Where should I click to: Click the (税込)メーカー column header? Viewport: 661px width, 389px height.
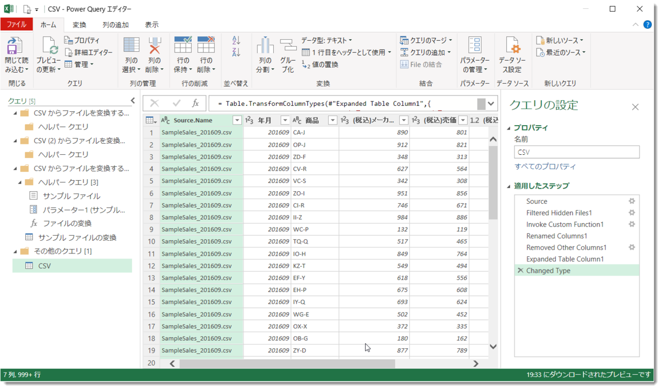pyautogui.click(x=374, y=120)
